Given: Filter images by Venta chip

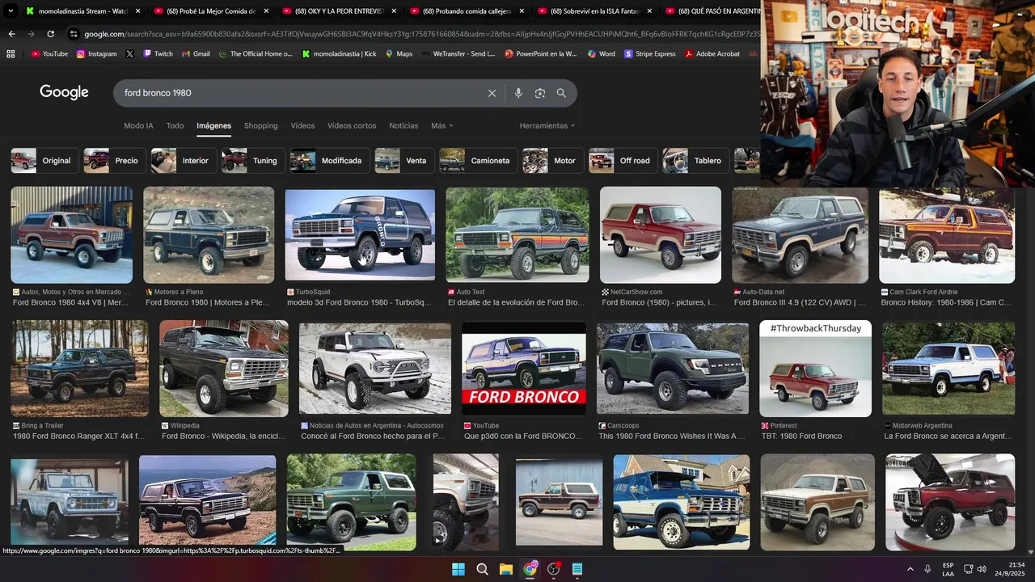Looking at the screenshot, I should 404,161.
